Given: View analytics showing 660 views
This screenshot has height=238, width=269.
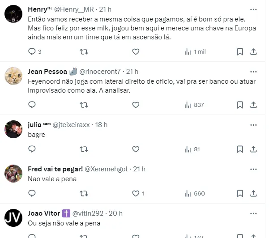Looking at the screenshot, I should click(195, 194).
